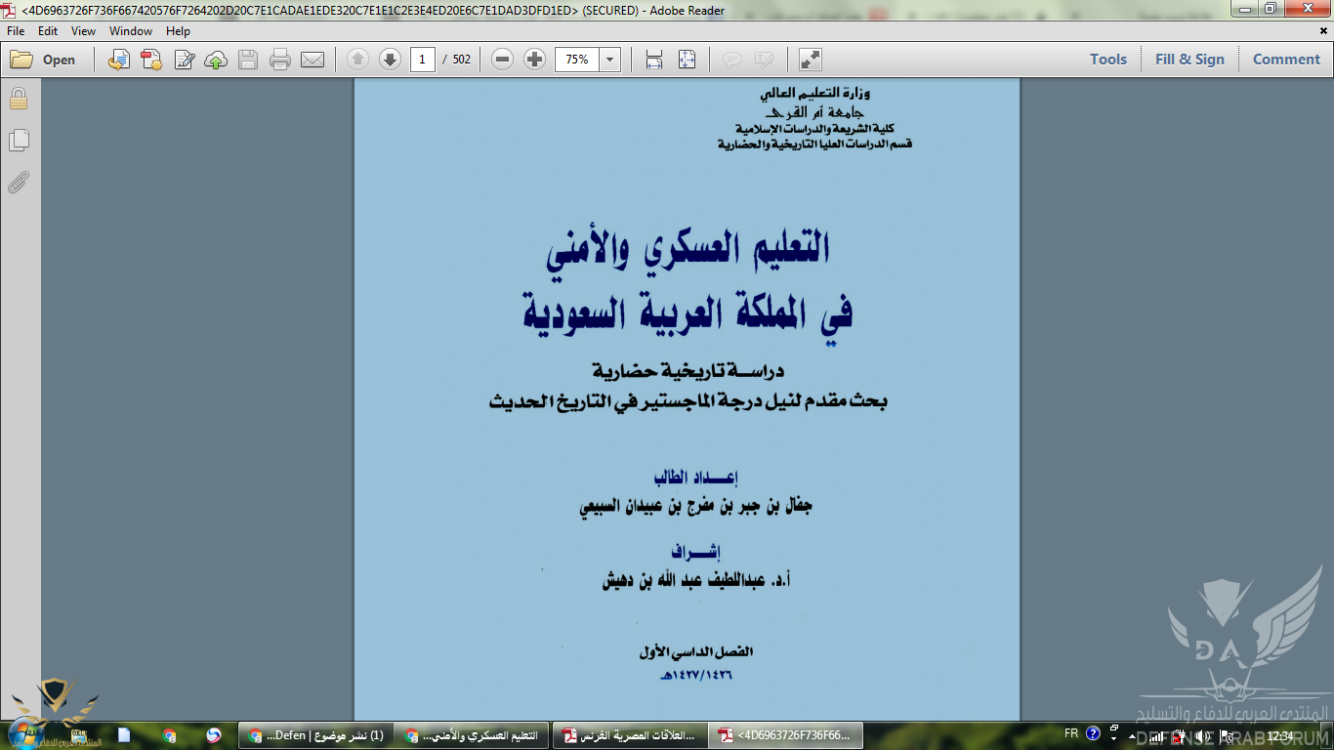
Task: Expand the zoom level dropdown arrow
Action: pos(610,60)
